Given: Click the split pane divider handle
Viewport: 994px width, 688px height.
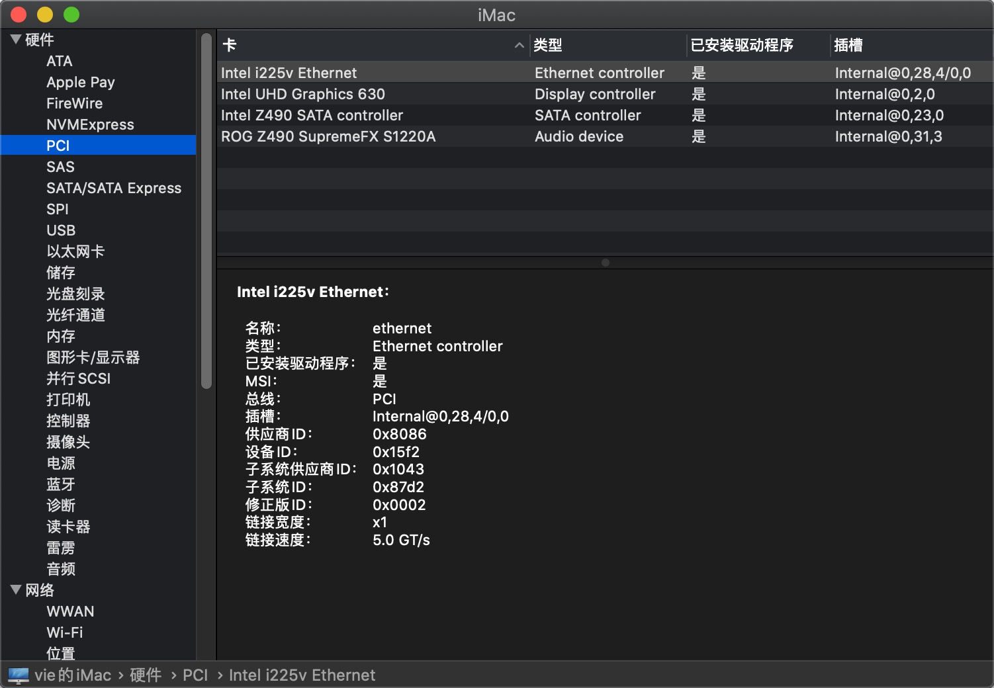Looking at the screenshot, I should coord(605,263).
